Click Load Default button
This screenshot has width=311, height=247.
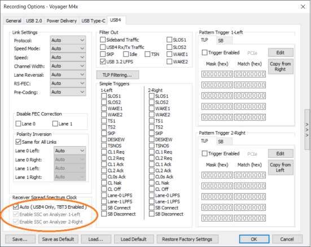pyautogui.click(x=134, y=239)
